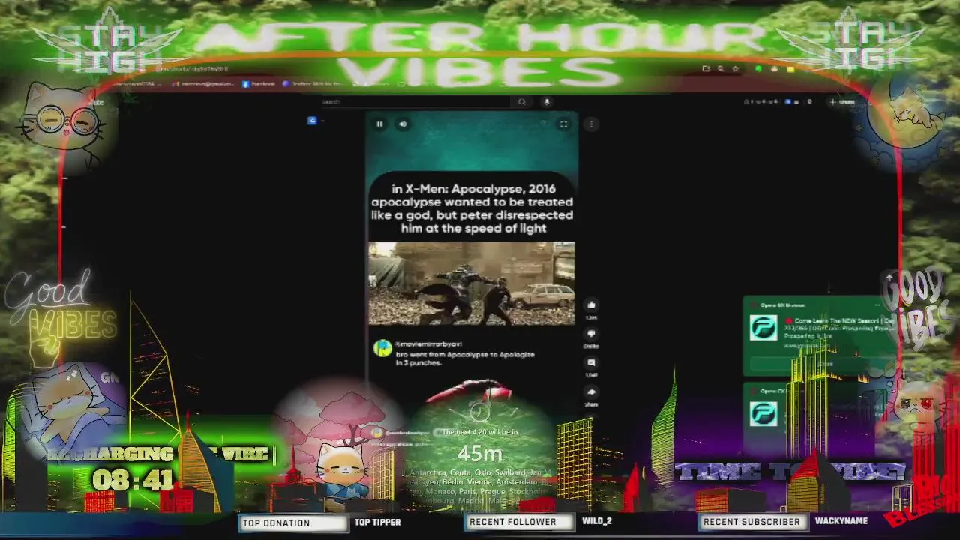This screenshot has width=960, height=540.
Task: Mute the Shorts video with the speaker icon
Action: click(x=403, y=124)
